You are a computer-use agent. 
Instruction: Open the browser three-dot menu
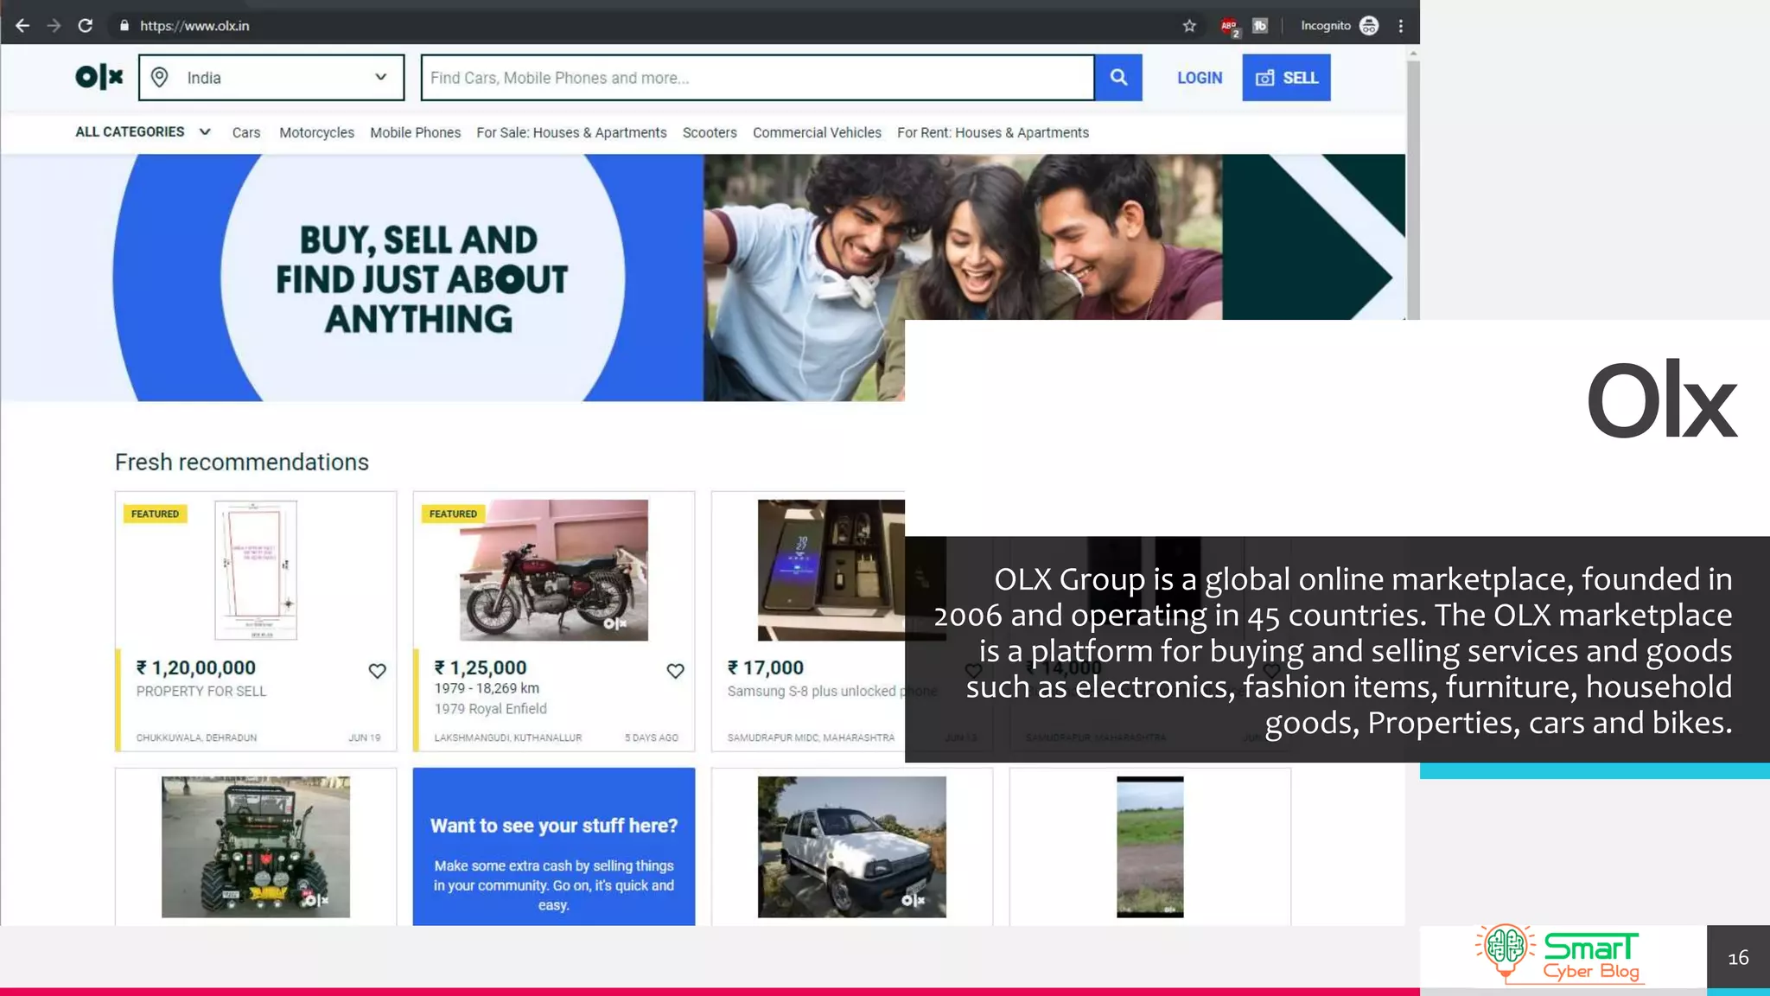[1401, 26]
